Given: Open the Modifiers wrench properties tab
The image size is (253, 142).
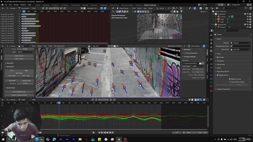Looking at the screenshot, I should (x=211, y=68).
